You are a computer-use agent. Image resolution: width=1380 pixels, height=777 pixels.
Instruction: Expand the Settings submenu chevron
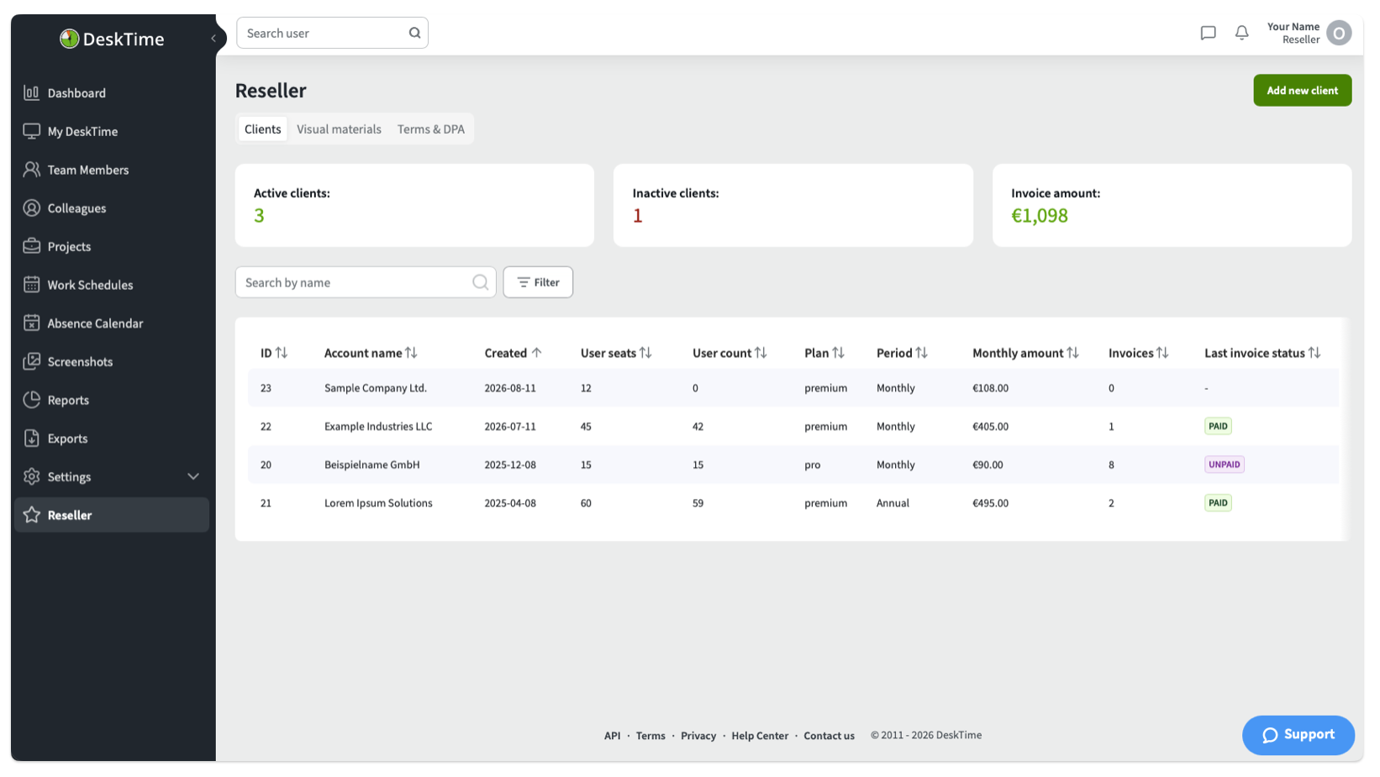click(x=193, y=476)
